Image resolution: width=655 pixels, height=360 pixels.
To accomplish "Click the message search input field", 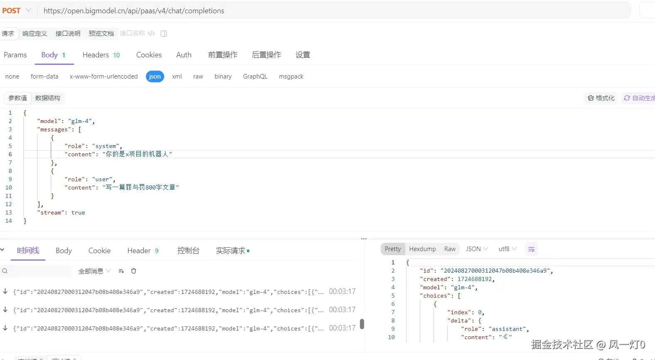I will click(x=36, y=271).
